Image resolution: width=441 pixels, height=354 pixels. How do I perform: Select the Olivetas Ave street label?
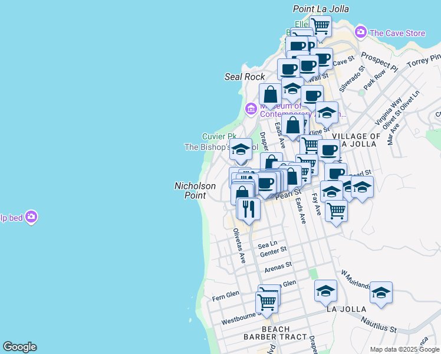tap(239, 245)
